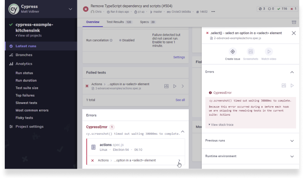The height and width of the screenshot is (180, 304).
Task: Open the run's three-dot more options menu
Action: pyautogui.click(x=213, y=12)
